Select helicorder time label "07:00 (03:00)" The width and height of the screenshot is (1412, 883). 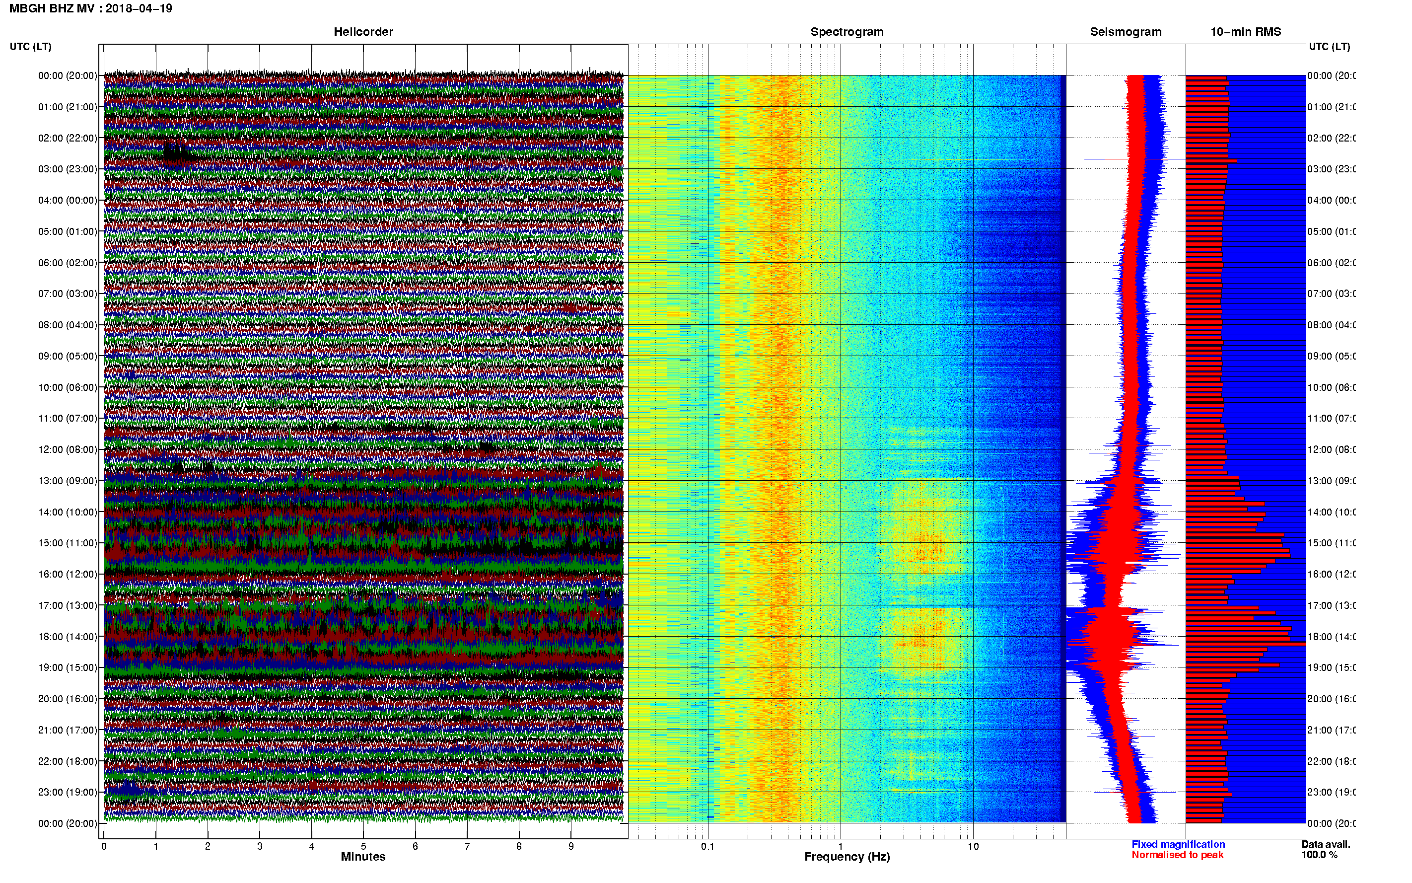click(x=68, y=293)
